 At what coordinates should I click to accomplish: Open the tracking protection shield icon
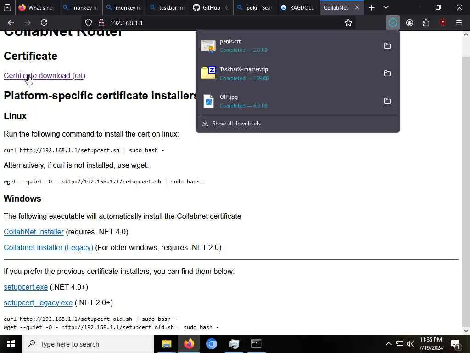pos(89,23)
